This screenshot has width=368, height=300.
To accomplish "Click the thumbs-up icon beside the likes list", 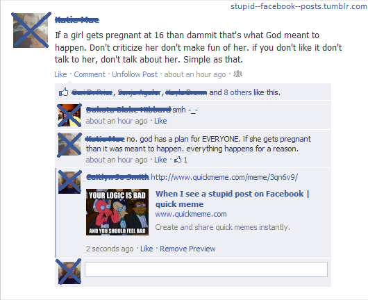I will (x=63, y=92).
